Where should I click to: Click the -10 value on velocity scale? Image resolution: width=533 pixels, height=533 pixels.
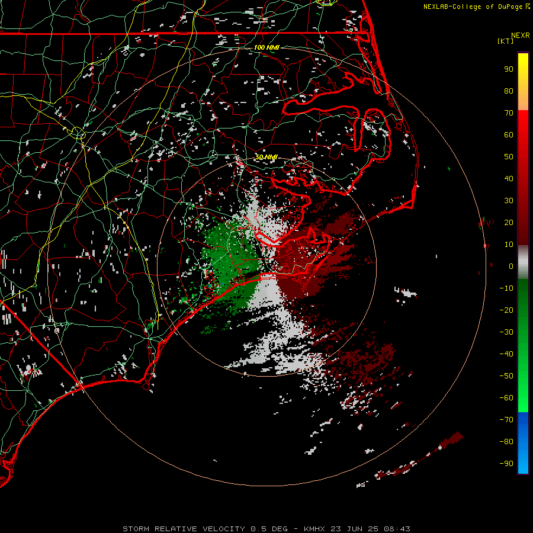point(506,288)
